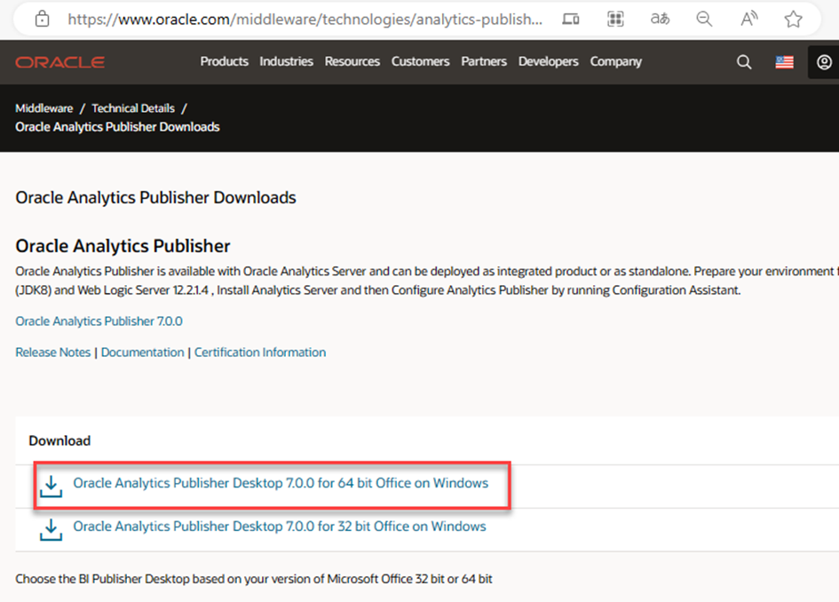The height and width of the screenshot is (602, 839).
Task: Click the browser URL address field
Action: tap(305, 20)
